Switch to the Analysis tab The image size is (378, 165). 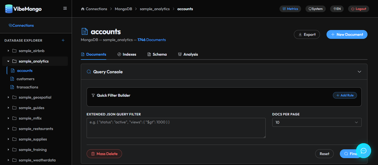click(x=188, y=54)
